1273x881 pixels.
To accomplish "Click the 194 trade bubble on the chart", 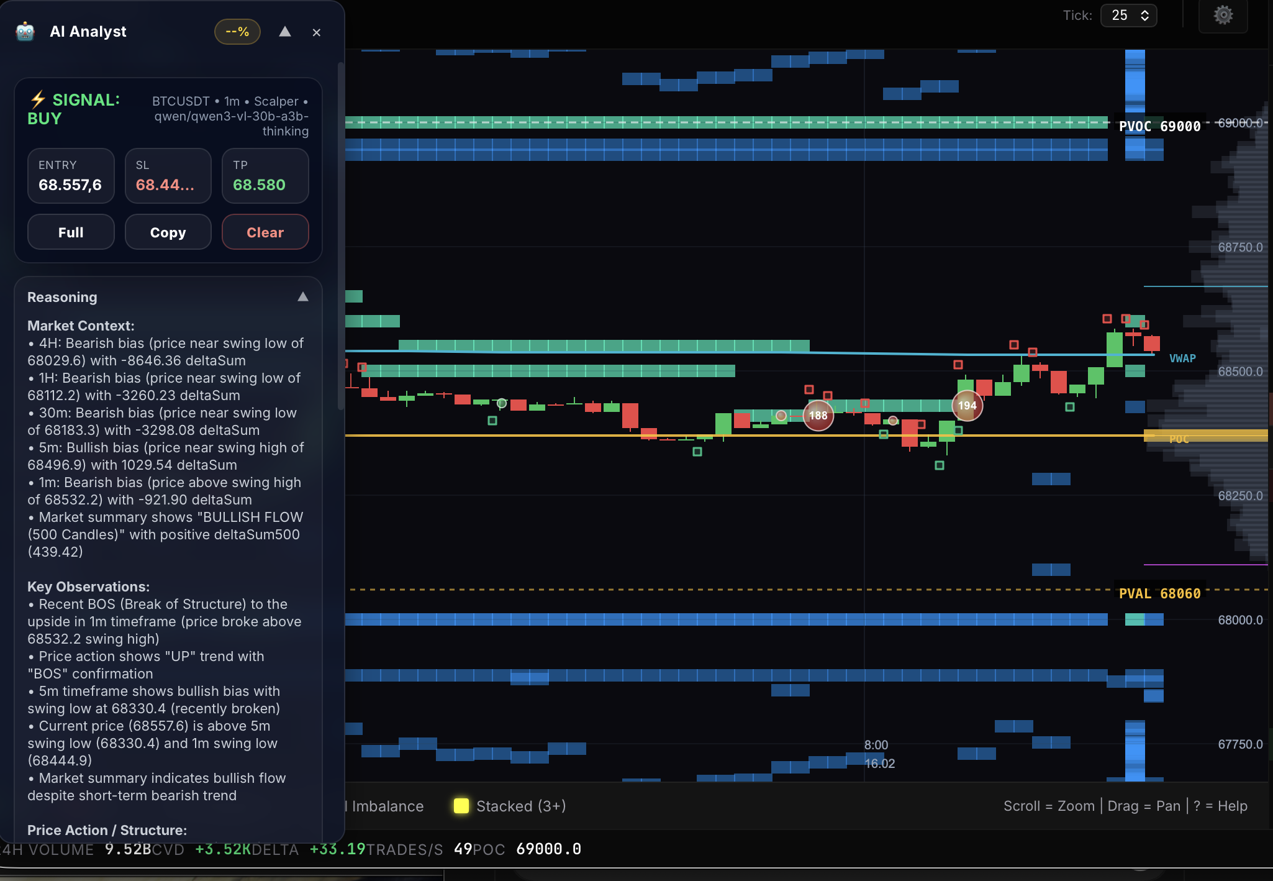I will point(967,404).
